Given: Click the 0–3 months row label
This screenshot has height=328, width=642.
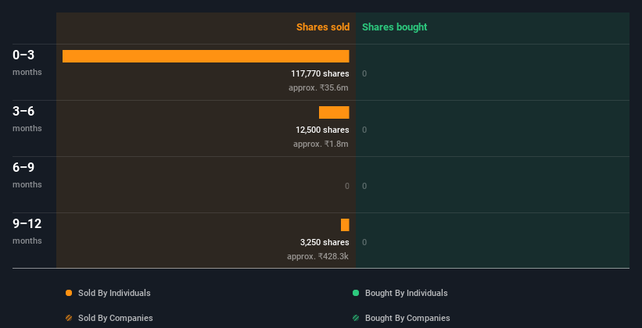Looking at the screenshot, I should pos(27,62).
